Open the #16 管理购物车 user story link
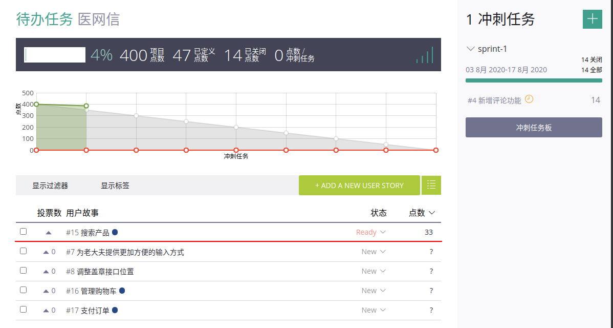 click(x=98, y=291)
